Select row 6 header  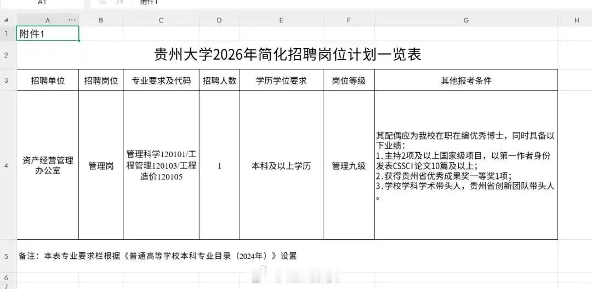(x=7, y=278)
